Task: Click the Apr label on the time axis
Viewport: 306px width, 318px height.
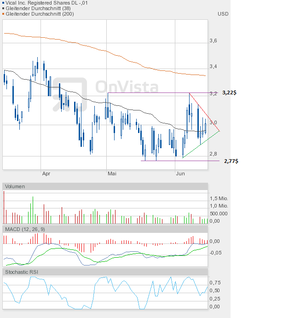Action: (46, 173)
